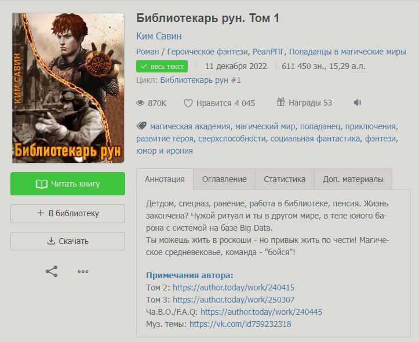Viewport: 419px width, 342px height.
Task: Click the share icon below Скачать
Action: coord(52,271)
